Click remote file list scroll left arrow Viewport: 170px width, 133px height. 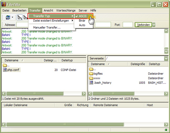click(x=90, y=93)
